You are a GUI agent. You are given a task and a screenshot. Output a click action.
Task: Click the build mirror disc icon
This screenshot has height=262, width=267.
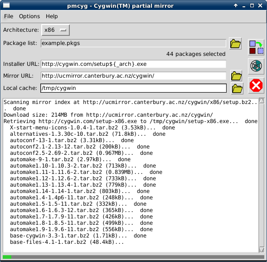256,66
